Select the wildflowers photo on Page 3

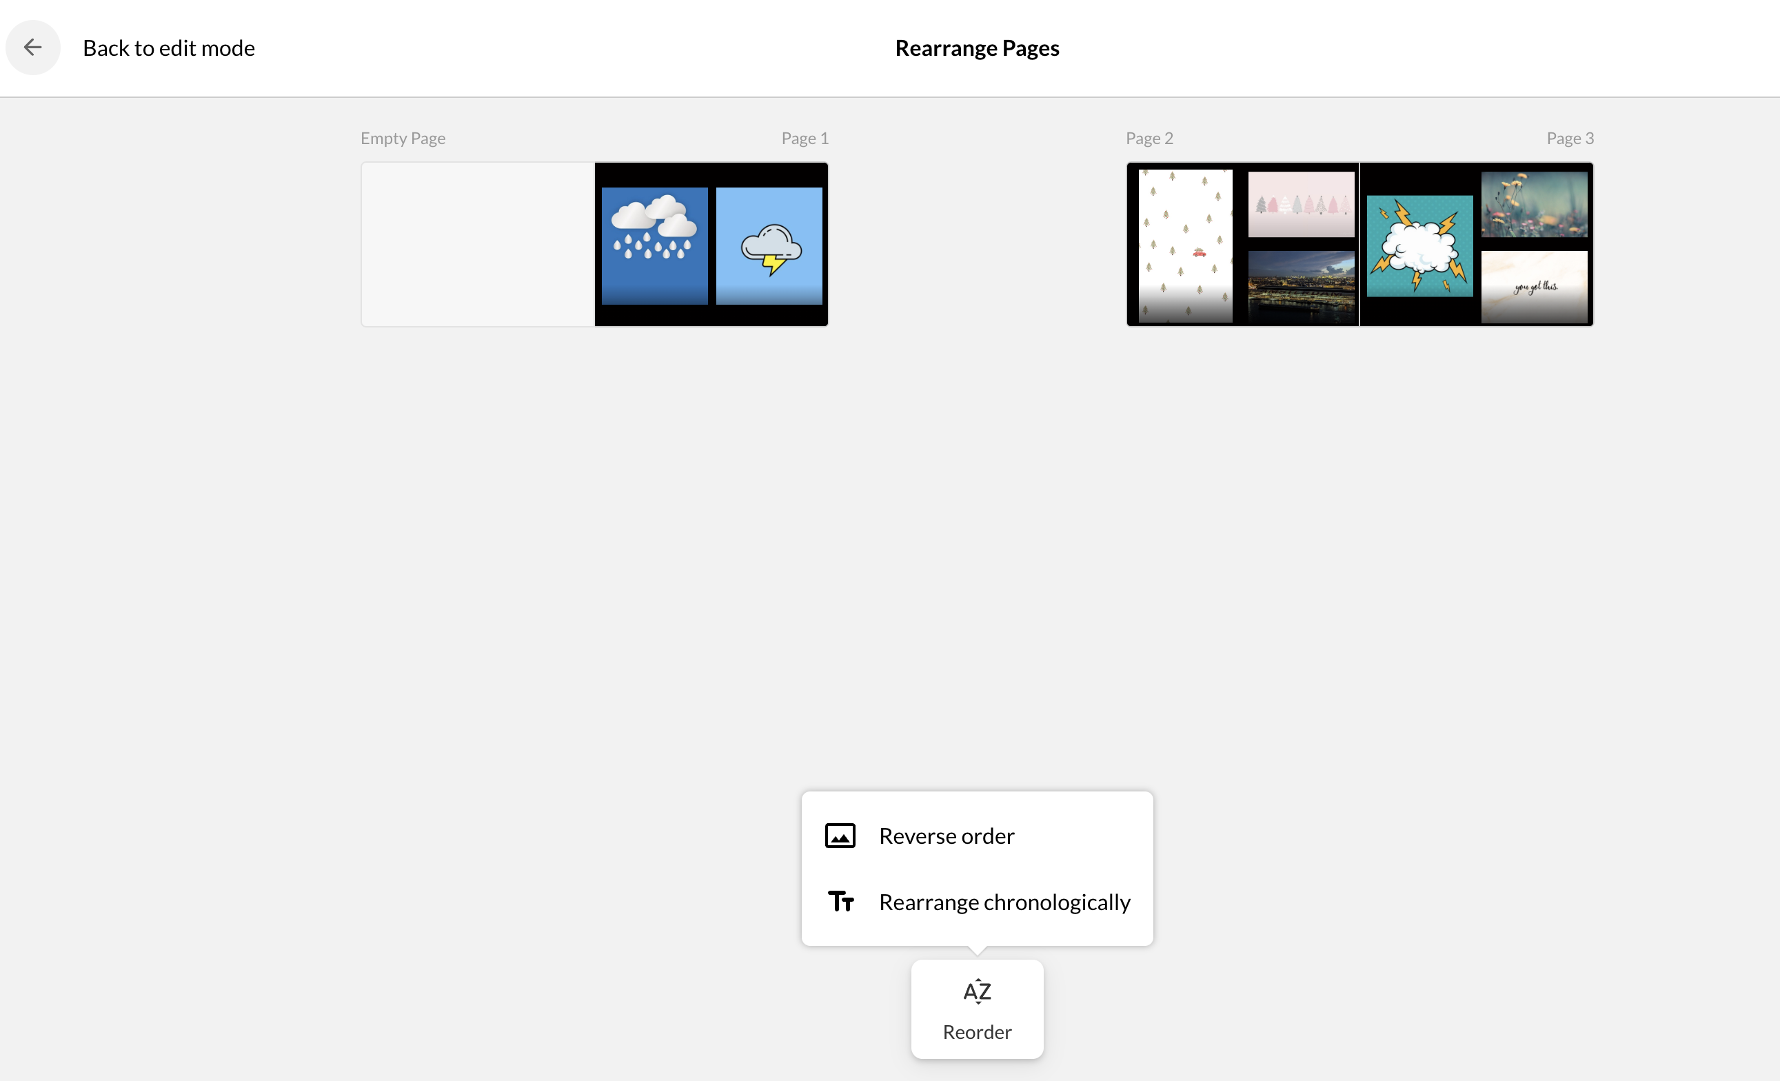click(1535, 205)
